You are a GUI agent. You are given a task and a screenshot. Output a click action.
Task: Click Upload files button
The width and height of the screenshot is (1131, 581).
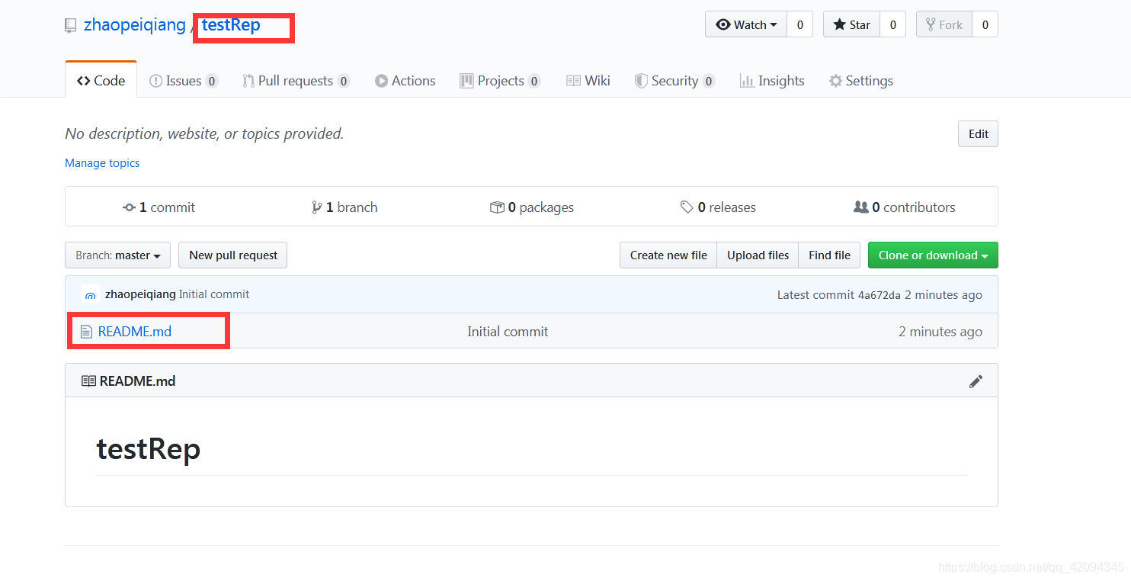(x=758, y=255)
